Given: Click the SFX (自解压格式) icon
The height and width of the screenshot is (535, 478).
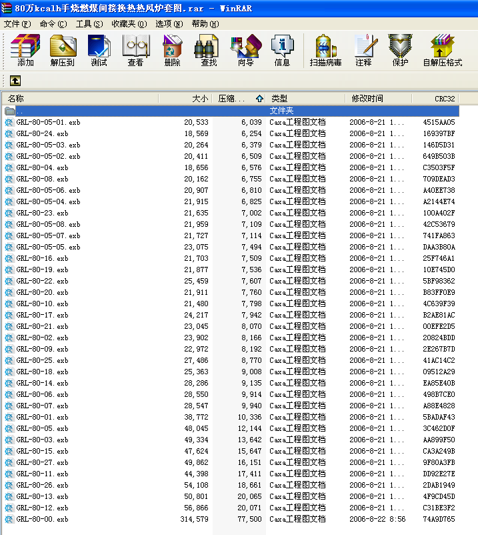Looking at the screenshot, I should (x=443, y=51).
